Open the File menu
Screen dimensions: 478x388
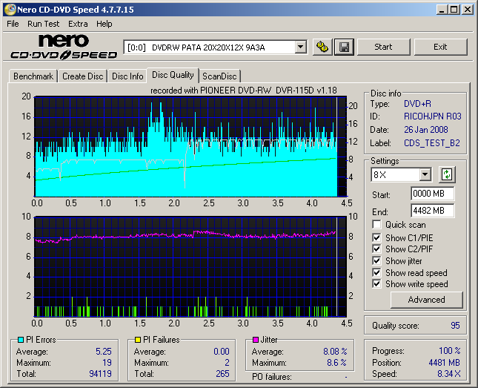coord(13,24)
